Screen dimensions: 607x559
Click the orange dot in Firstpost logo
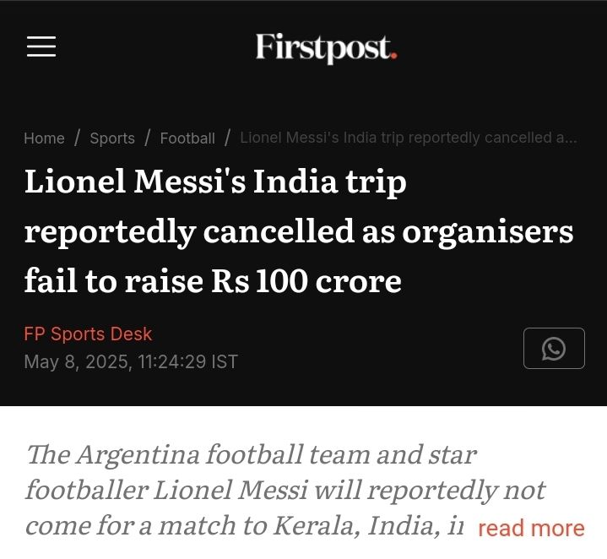pyautogui.click(x=393, y=56)
